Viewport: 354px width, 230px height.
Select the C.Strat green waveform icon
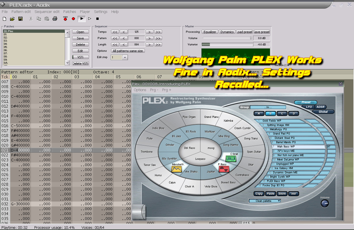[231, 159]
